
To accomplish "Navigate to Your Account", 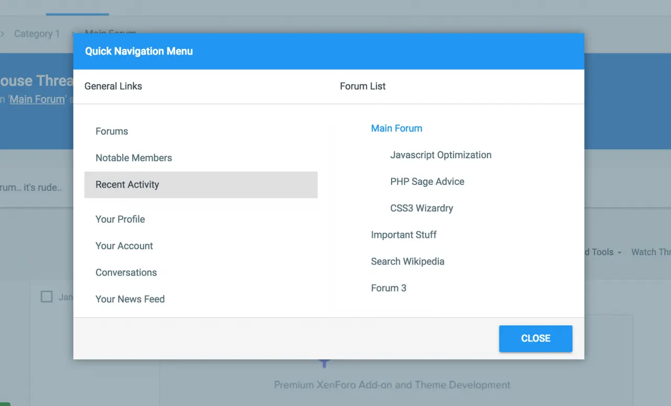I will [x=124, y=246].
